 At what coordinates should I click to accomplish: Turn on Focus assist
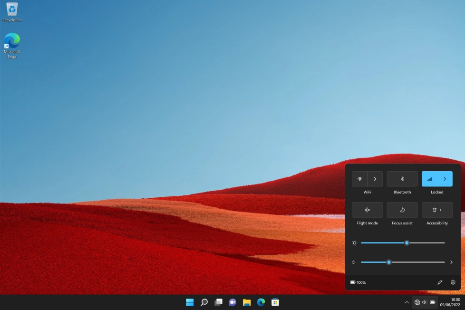tap(402, 210)
